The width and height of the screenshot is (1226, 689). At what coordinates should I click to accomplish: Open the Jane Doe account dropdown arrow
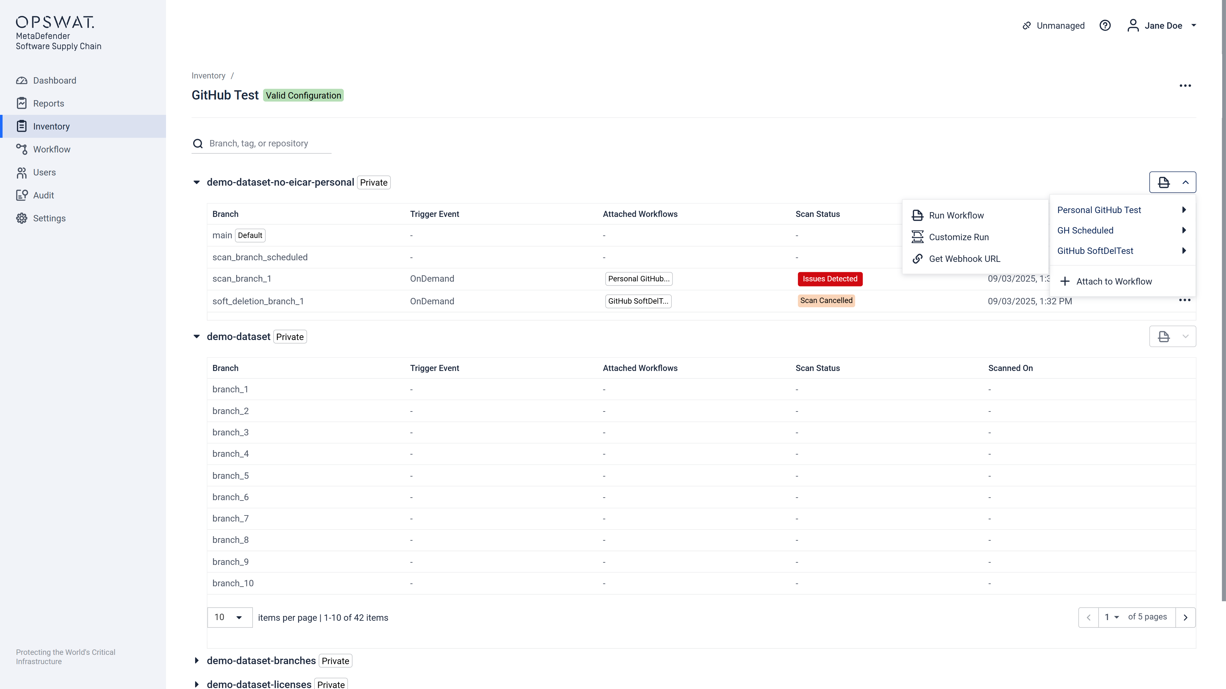click(1194, 26)
